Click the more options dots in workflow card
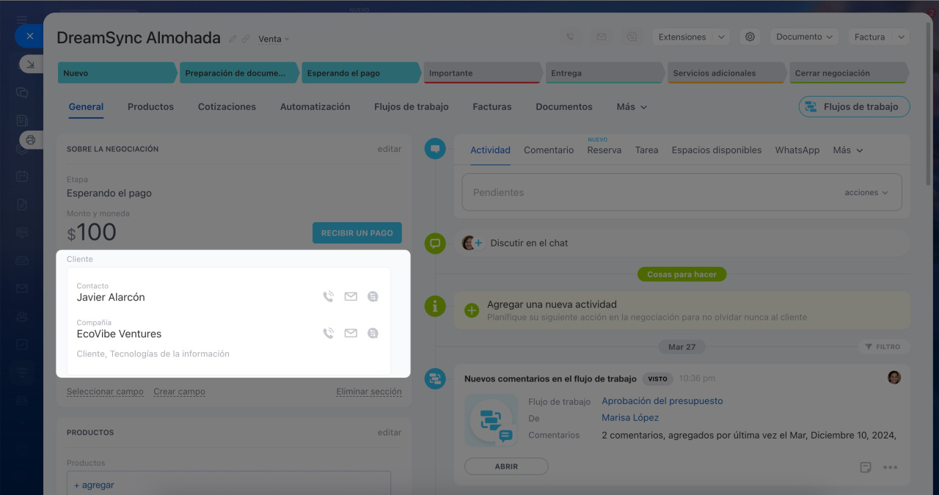The height and width of the screenshot is (495, 939). pyautogui.click(x=890, y=467)
